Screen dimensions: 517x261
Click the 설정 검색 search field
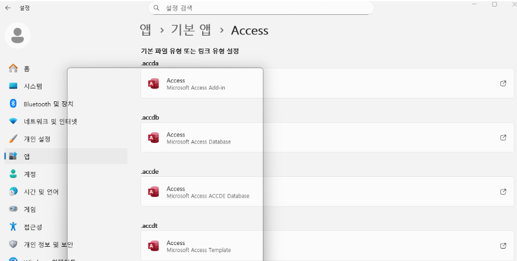pos(261,8)
